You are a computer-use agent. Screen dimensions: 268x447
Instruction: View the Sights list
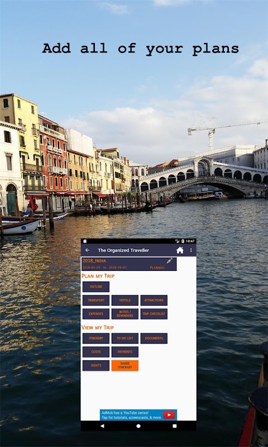coord(96,365)
